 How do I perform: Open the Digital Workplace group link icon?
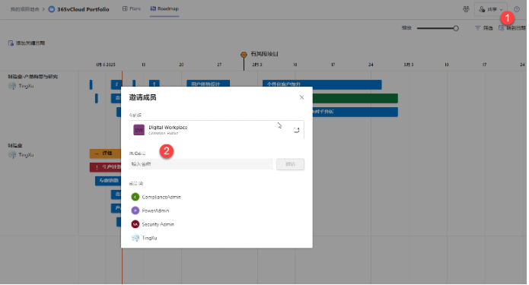click(x=297, y=130)
